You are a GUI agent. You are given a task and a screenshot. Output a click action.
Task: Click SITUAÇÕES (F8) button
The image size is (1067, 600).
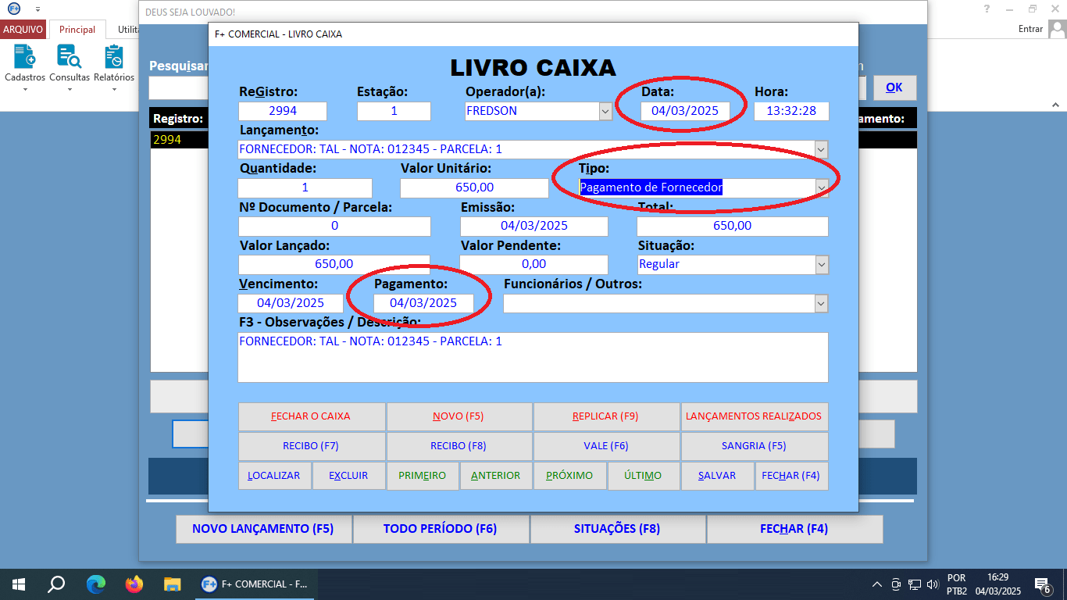pos(617,529)
